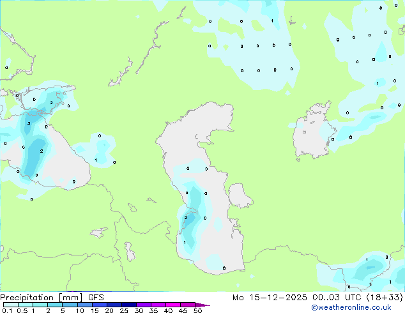Select the 0.5–1 mm legend color box
The height and width of the screenshot is (313, 405).
[x=26, y=305]
